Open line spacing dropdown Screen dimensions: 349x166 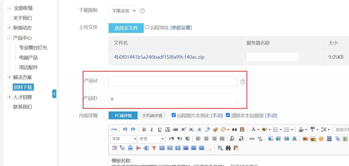point(328,130)
